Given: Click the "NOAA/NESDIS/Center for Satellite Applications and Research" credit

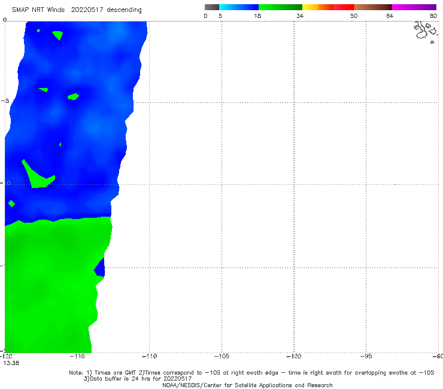Looking at the screenshot, I should pyautogui.click(x=247, y=385).
